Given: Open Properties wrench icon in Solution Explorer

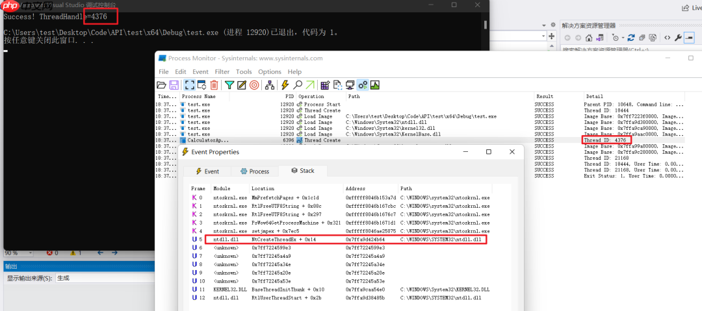Looking at the screenshot, I should click(678, 38).
